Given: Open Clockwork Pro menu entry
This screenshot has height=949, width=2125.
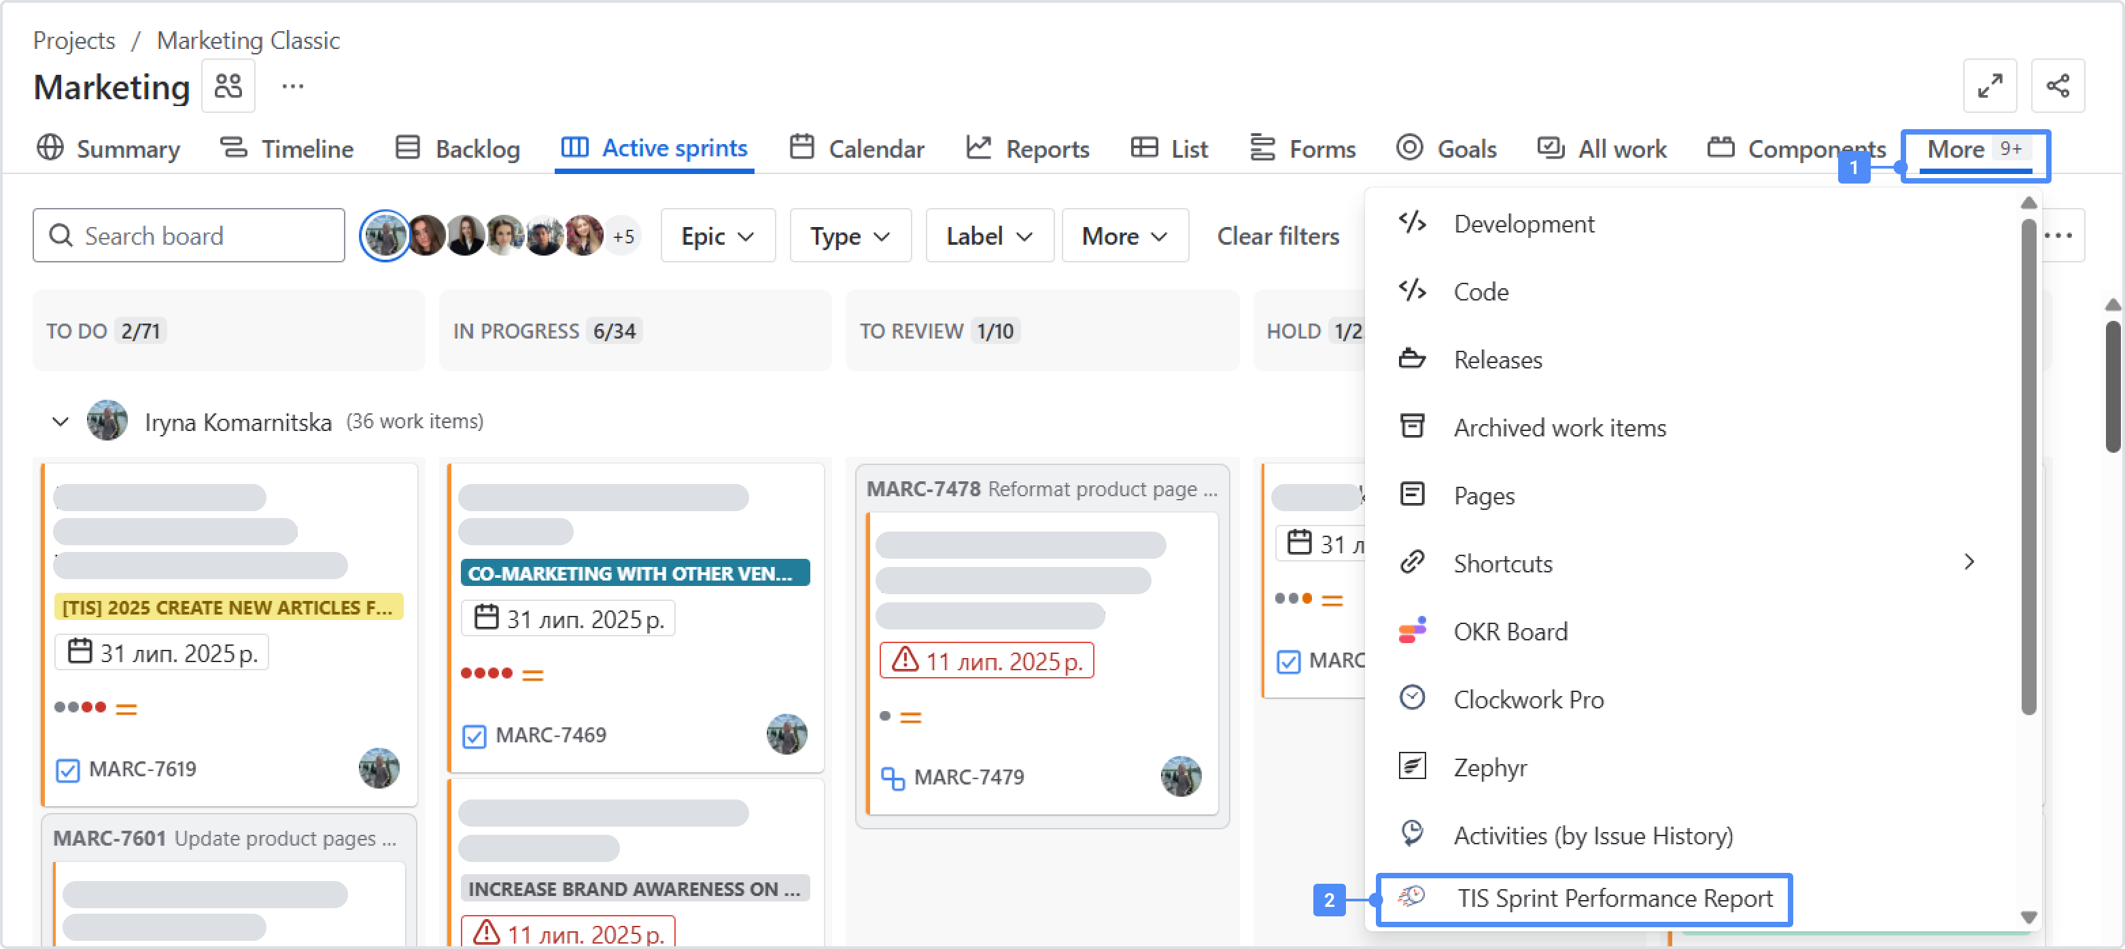Looking at the screenshot, I should coord(1527,699).
